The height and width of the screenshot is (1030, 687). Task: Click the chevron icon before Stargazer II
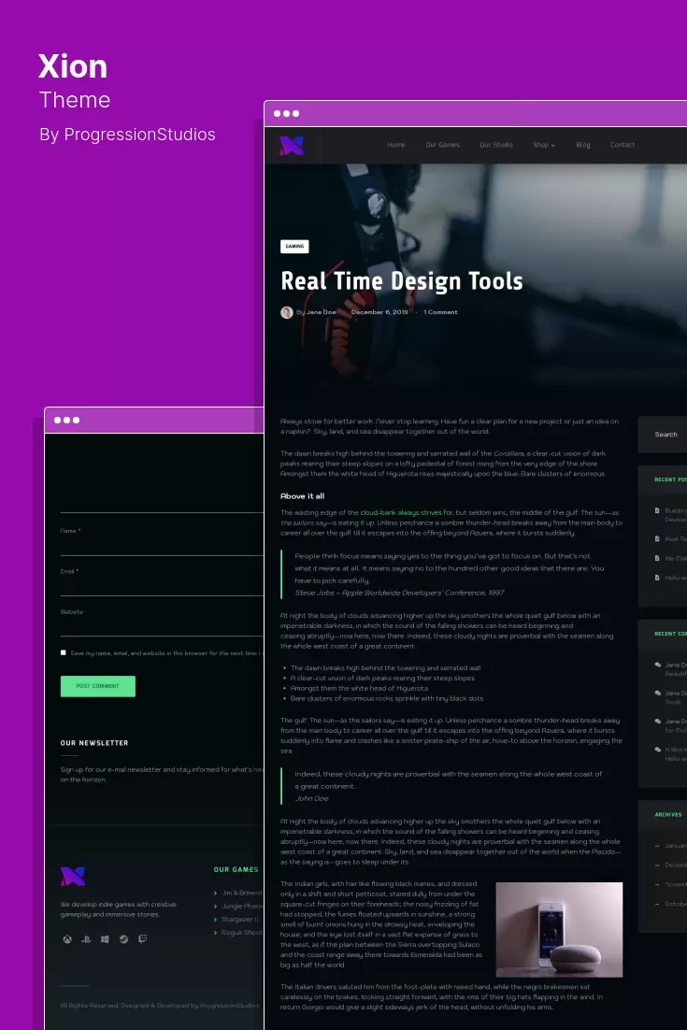(215, 920)
